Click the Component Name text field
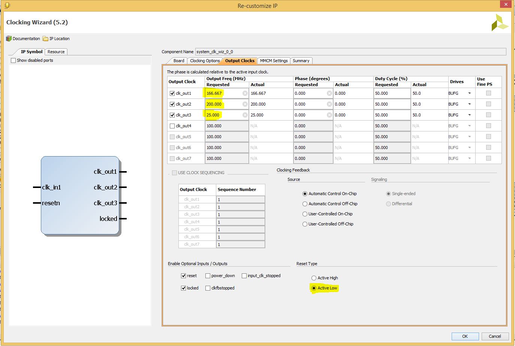Screen dimensions: 515x346 (x=350, y=52)
